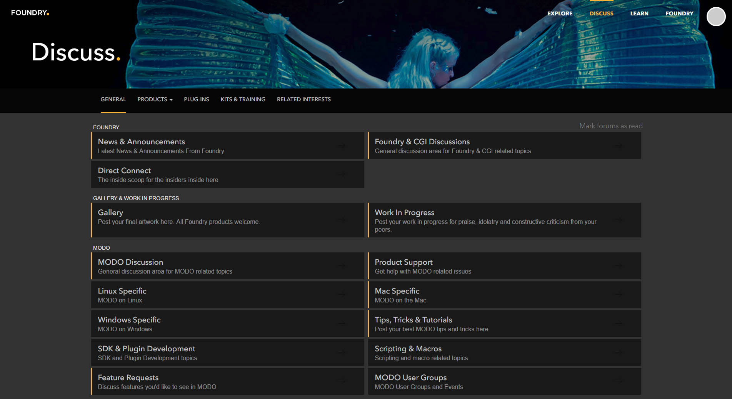Click Mark forums as read link
The image size is (732, 399).
(610, 126)
